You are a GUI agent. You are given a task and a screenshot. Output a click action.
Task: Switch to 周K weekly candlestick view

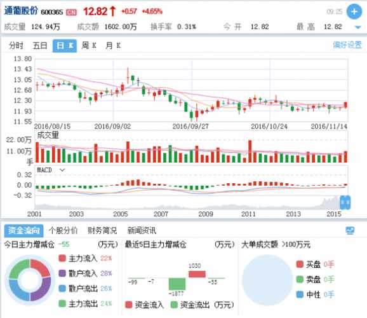tap(89, 46)
